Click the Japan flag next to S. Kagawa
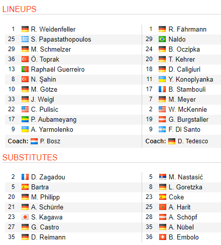This screenshot has height=245, width=221. point(25,217)
